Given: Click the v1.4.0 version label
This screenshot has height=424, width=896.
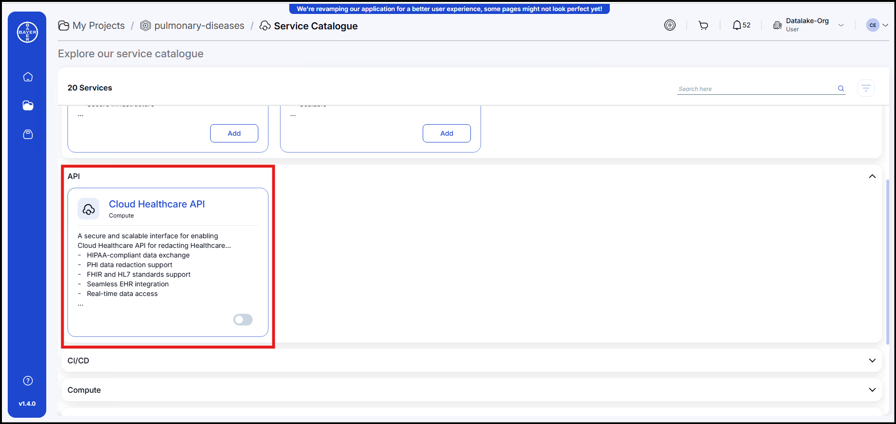Looking at the screenshot, I should [27, 404].
